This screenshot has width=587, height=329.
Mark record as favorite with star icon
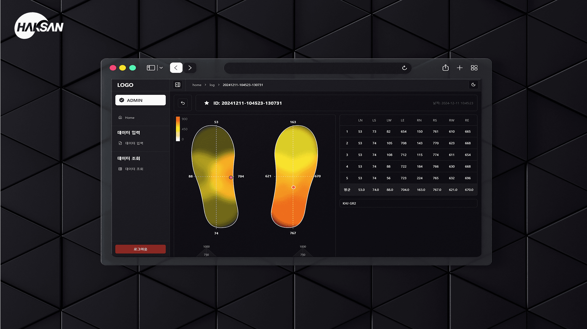click(x=207, y=103)
